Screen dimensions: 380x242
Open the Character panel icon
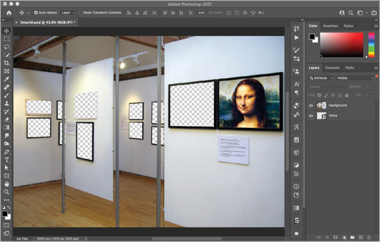tap(296, 84)
